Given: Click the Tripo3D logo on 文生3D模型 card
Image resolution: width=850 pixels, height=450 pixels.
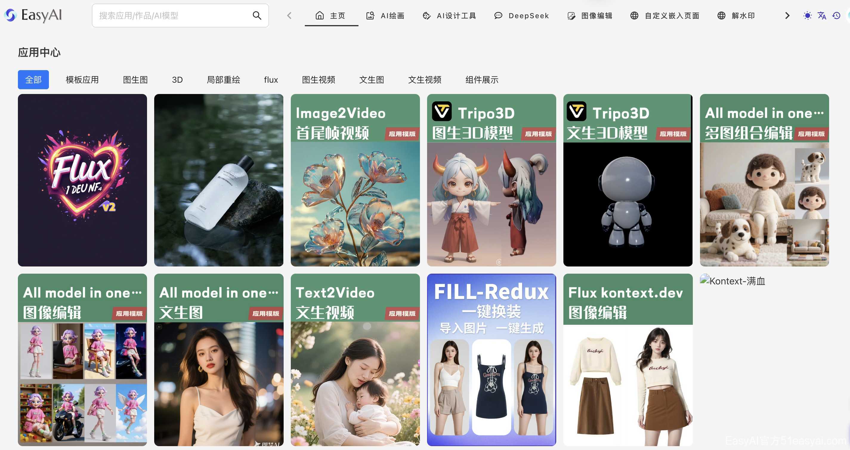Looking at the screenshot, I should tap(577, 111).
